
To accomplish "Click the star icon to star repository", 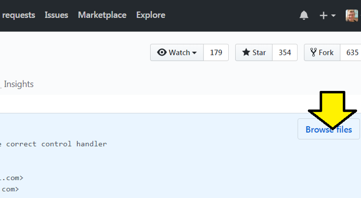I will (246, 53).
